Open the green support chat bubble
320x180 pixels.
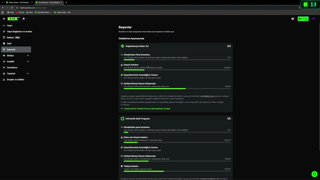(314, 174)
